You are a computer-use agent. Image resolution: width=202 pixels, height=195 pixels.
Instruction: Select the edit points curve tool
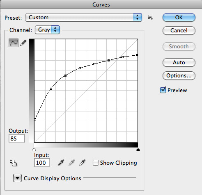[14, 43]
